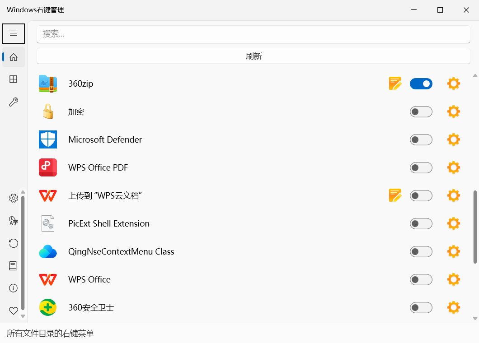The height and width of the screenshot is (343, 479).
Task: Focus the 搜索 search input field
Action: point(253,34)
